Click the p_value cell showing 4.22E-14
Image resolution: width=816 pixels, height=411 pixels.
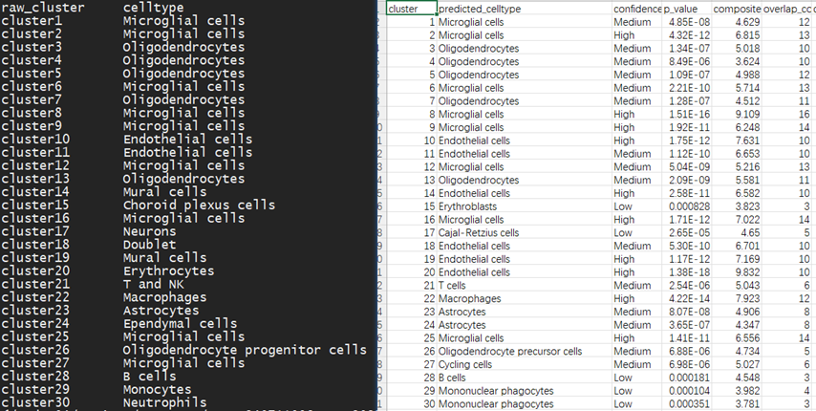685,298
